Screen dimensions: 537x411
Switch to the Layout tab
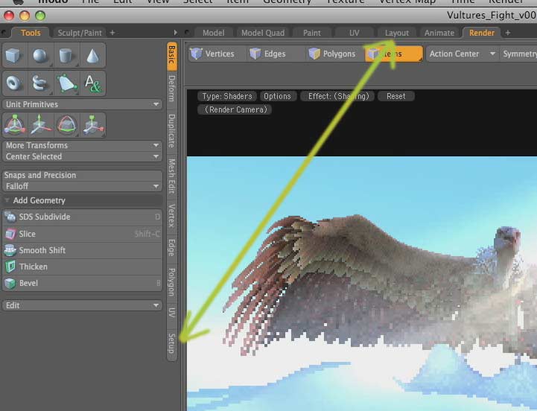pyautogui.click(x=396, y=33)
